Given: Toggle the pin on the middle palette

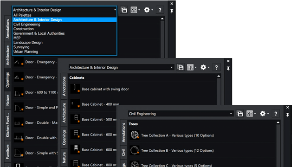Looking at the screenshot, I should point(228,68).
